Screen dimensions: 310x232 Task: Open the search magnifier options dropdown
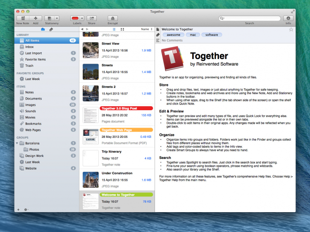click(x=222, y=18)
